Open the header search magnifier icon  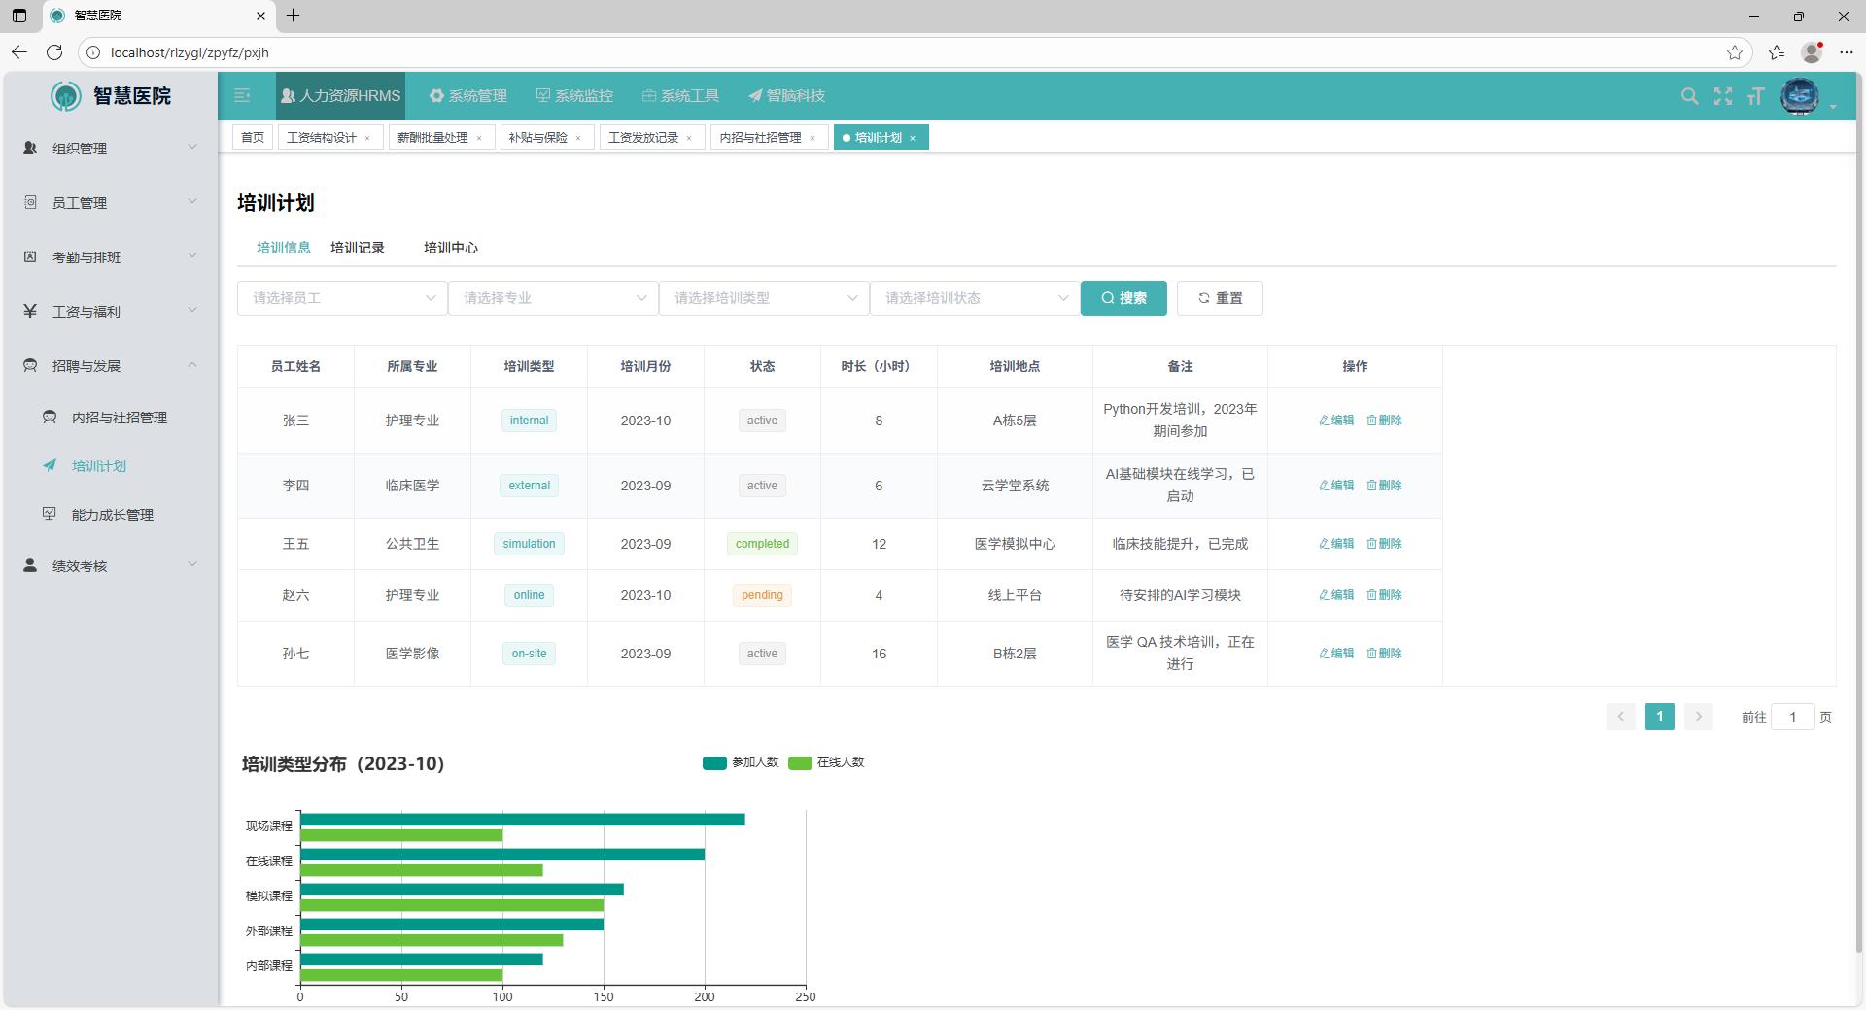(1689, 96)
